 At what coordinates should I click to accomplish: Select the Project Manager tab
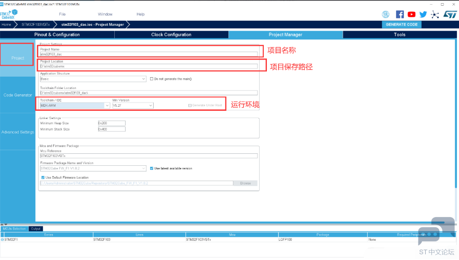tap(286, 35)
